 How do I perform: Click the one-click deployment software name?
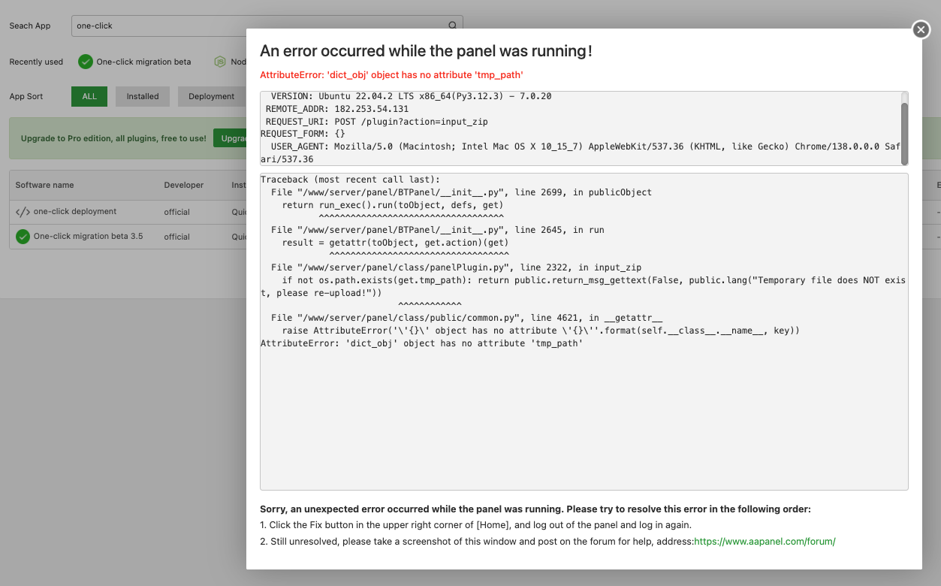click(75, 212)
